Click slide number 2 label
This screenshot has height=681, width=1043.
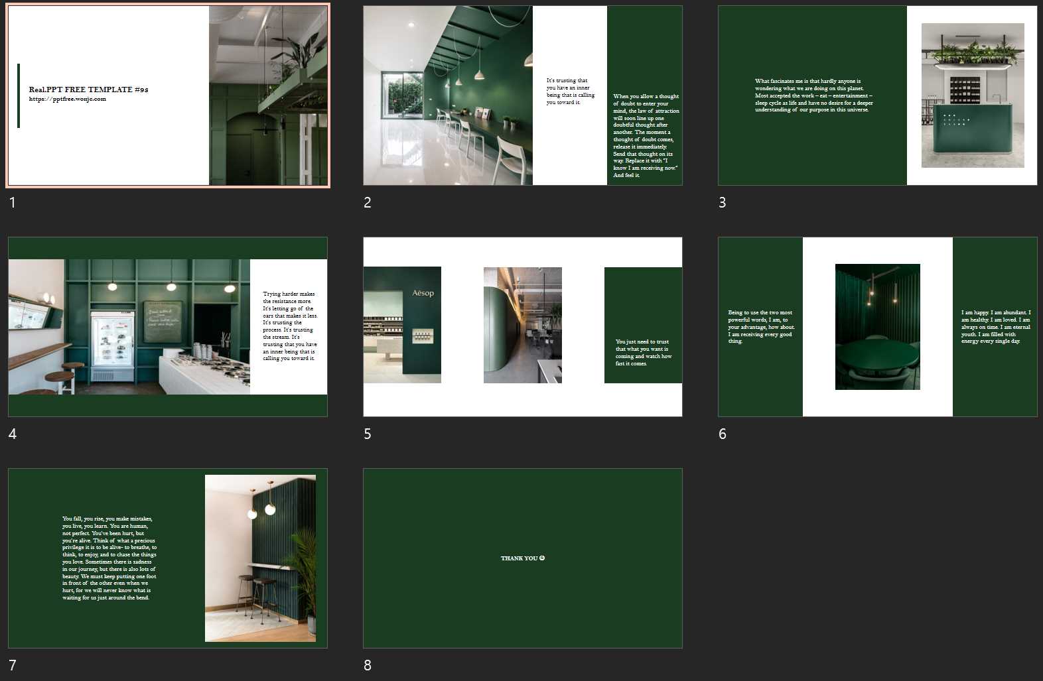point(368,203)
